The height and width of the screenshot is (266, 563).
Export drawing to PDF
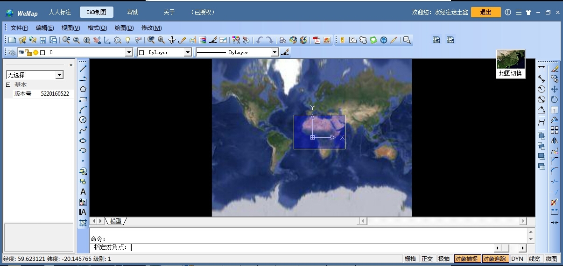[x=317, y=40]
